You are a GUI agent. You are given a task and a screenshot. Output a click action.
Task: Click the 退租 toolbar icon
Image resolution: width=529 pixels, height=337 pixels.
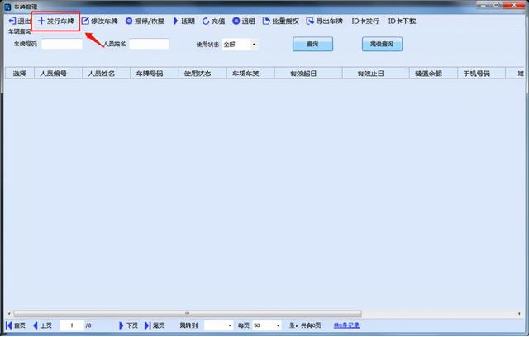(236, 21)
